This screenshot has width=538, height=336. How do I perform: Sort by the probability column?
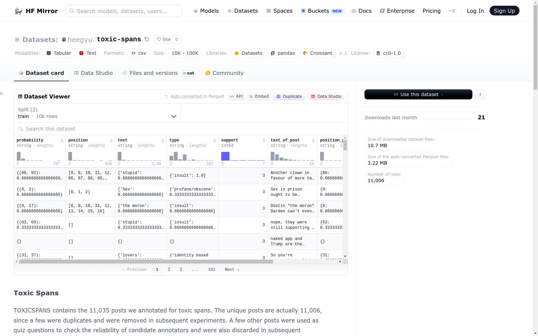[x=62, y=140]
